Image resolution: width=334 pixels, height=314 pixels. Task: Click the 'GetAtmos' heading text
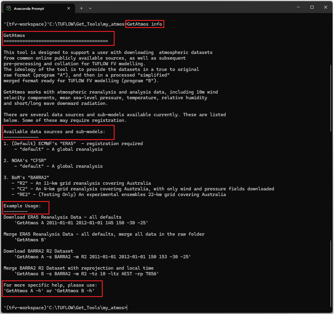(x=14, y=35)
